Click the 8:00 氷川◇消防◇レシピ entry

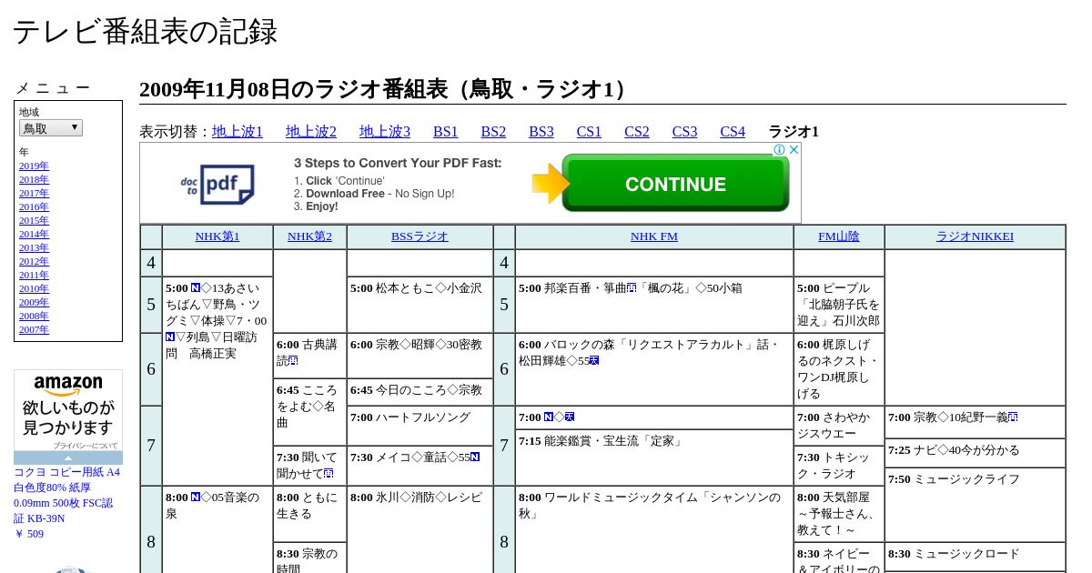pyautogui.click(x=420, y=530)
